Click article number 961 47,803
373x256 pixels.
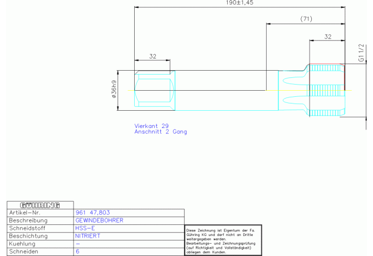click(93, 213)
